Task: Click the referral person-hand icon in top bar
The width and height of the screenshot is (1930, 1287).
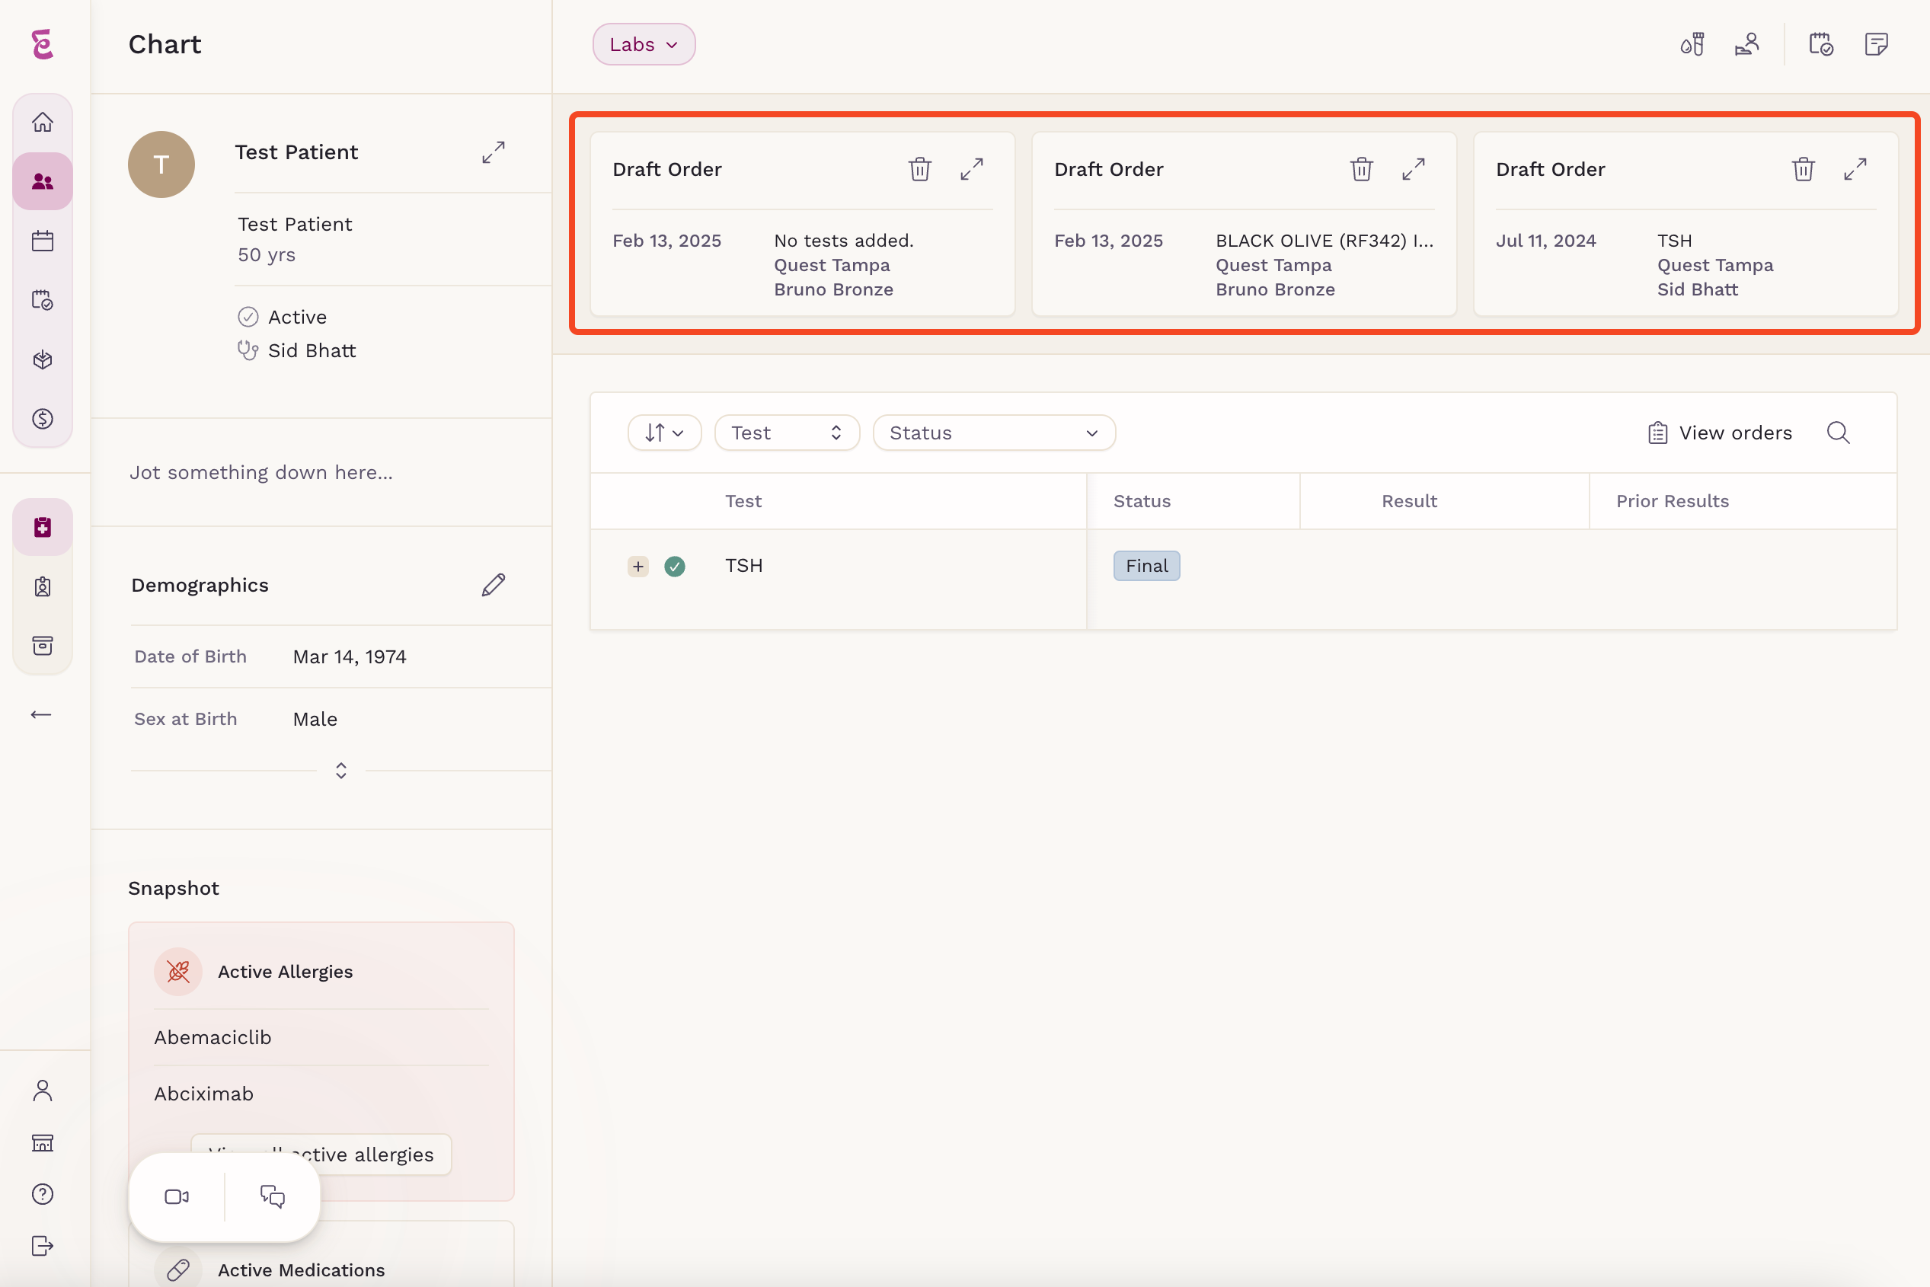Action: (x=1747, y=44)
